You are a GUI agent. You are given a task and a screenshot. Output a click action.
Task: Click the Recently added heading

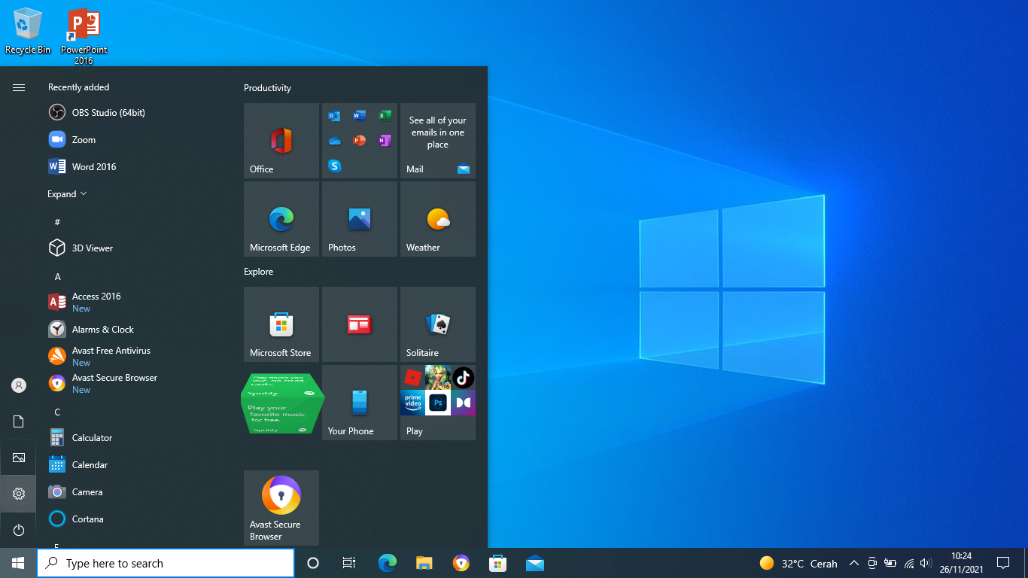[x=78, y=87]
